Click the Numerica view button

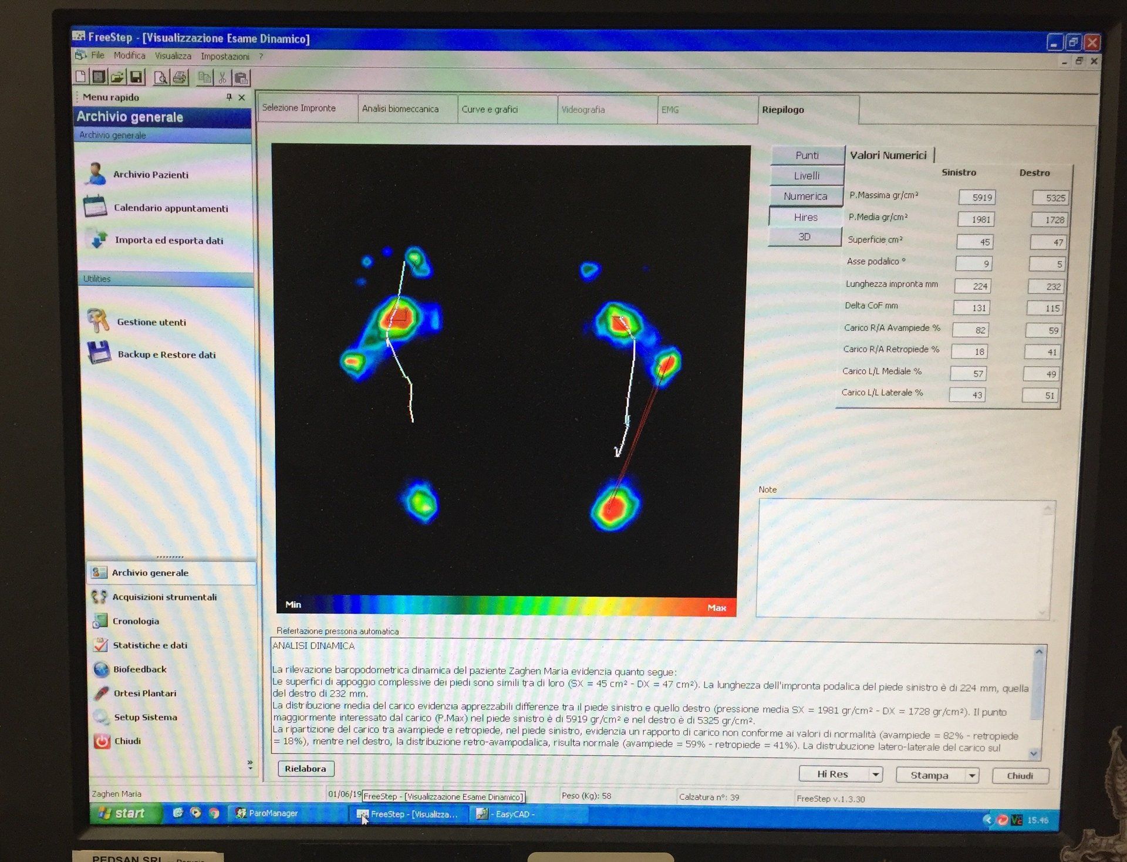tap(806, 196)
